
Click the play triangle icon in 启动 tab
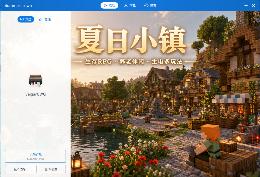(105, 6)
